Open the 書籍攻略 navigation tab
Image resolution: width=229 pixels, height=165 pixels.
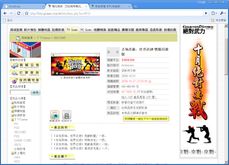(128, 30)
